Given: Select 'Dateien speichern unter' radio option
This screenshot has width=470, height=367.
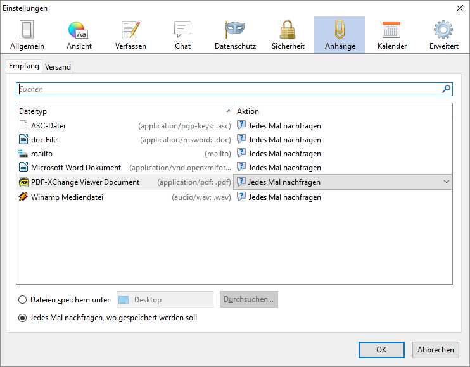Looking at the screenshot, I should coord(23,300).
